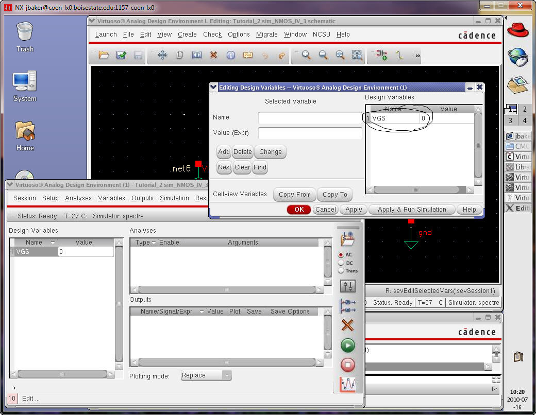Select the DC analysis radio button
Image resolution: width=536 pixels, height=415 pixels.
pyautogui.click(x=341, y=263)
